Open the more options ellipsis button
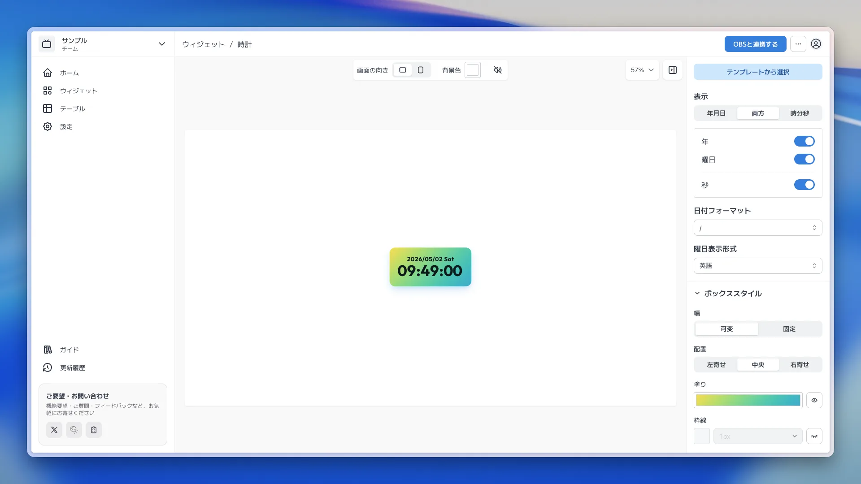The height and width of the screenshot is (484, 861). 798,44
